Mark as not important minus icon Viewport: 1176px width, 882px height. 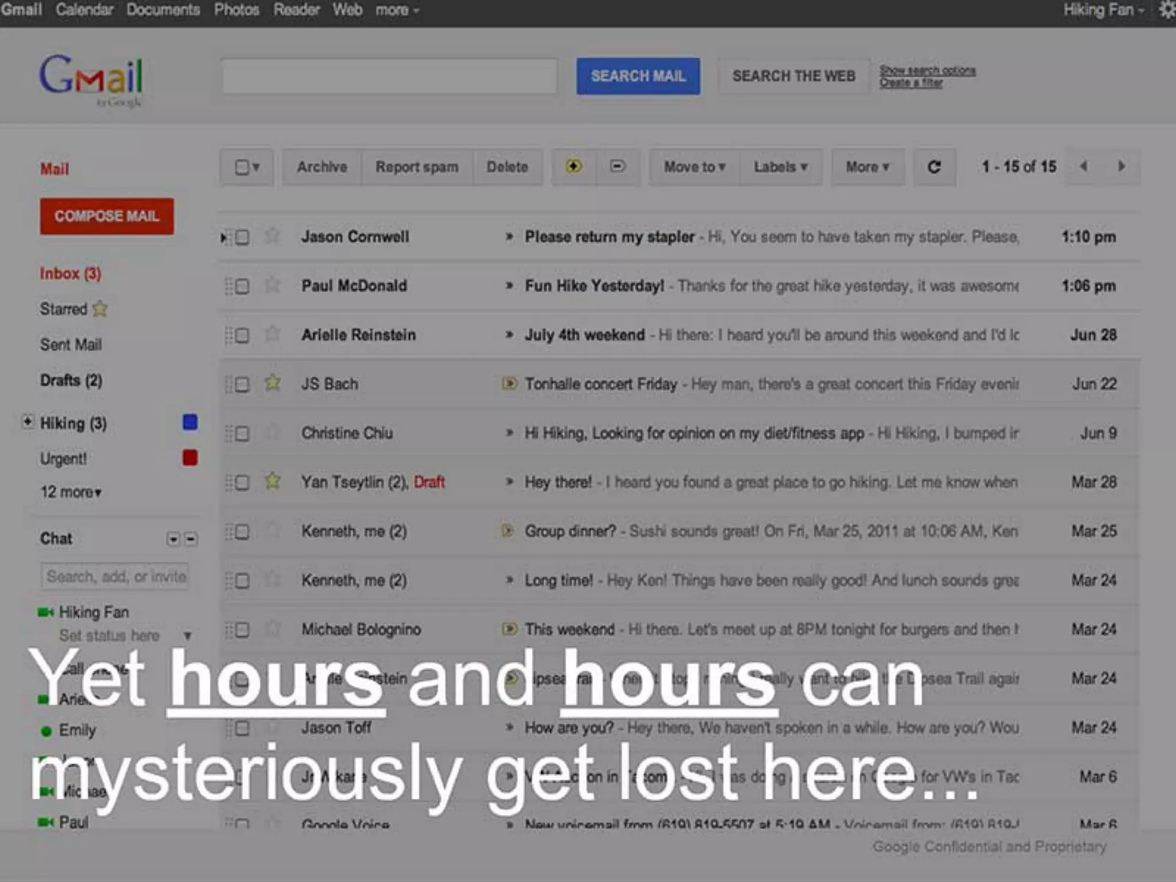pyautogui.click(x=617, y=167)
